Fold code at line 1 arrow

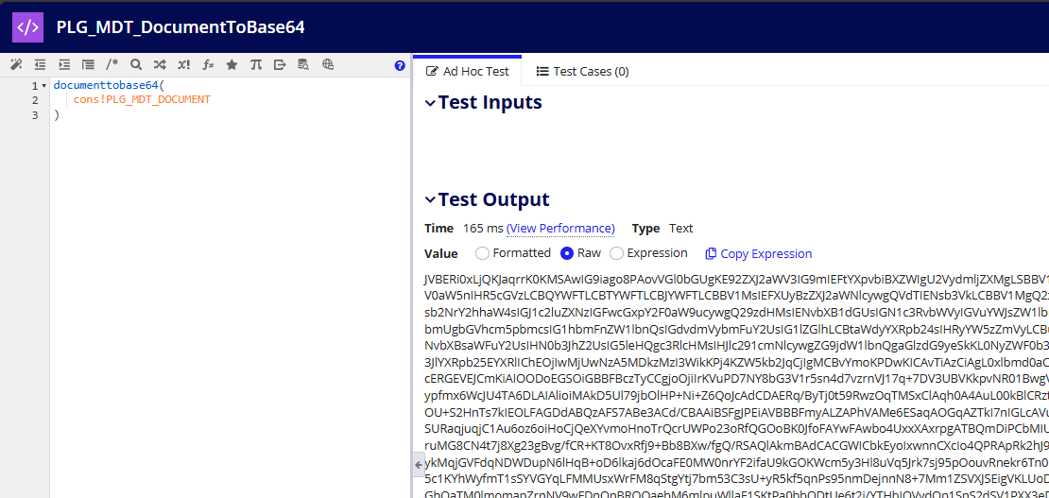click(x=44, y=86)
